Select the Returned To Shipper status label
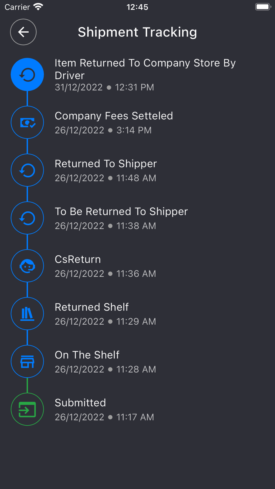 (x=106, y=164)
